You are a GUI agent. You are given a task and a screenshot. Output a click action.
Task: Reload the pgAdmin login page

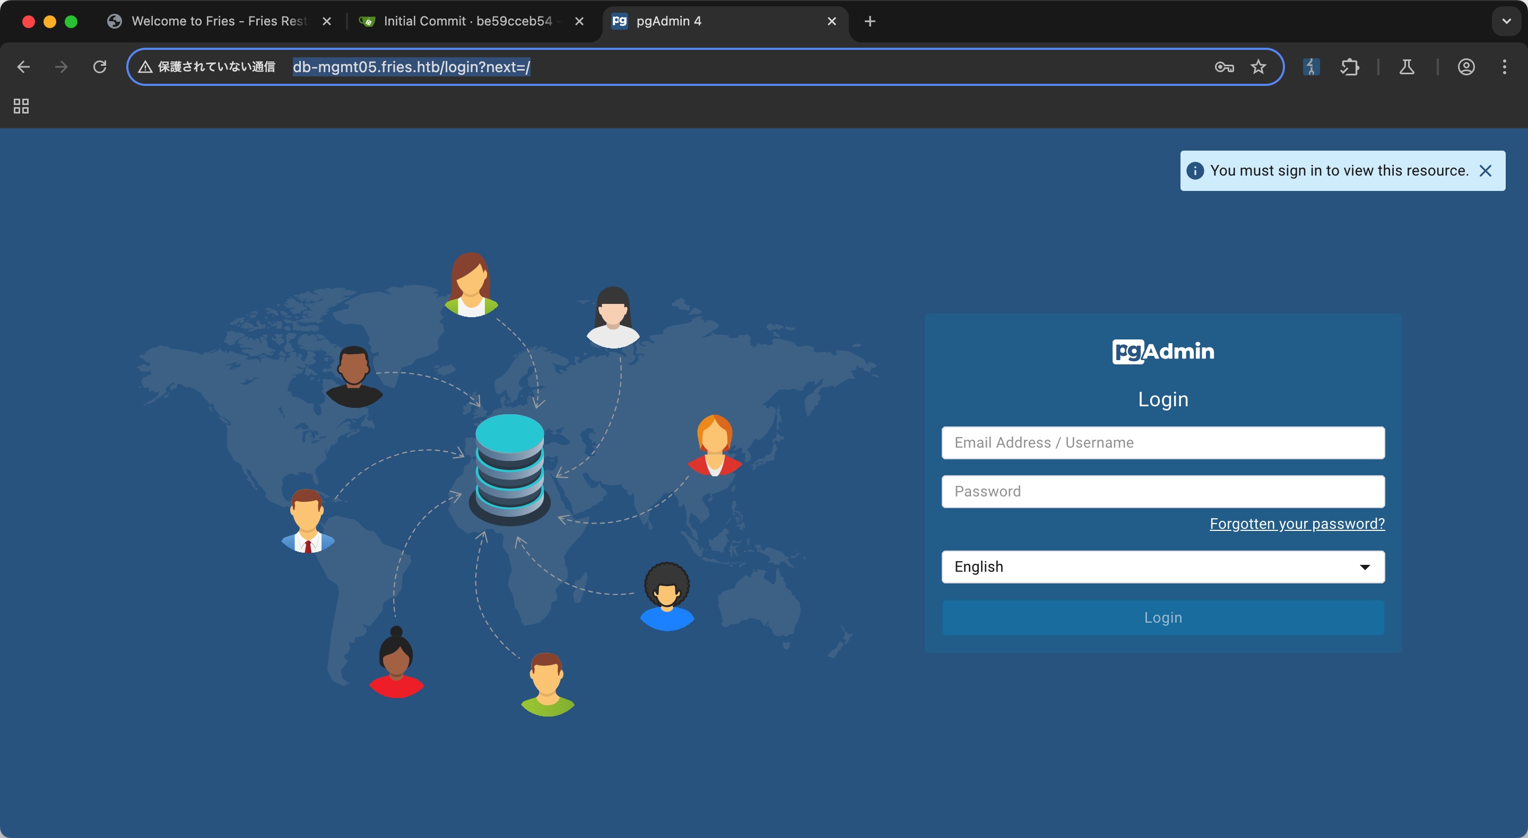coord(100,67)
